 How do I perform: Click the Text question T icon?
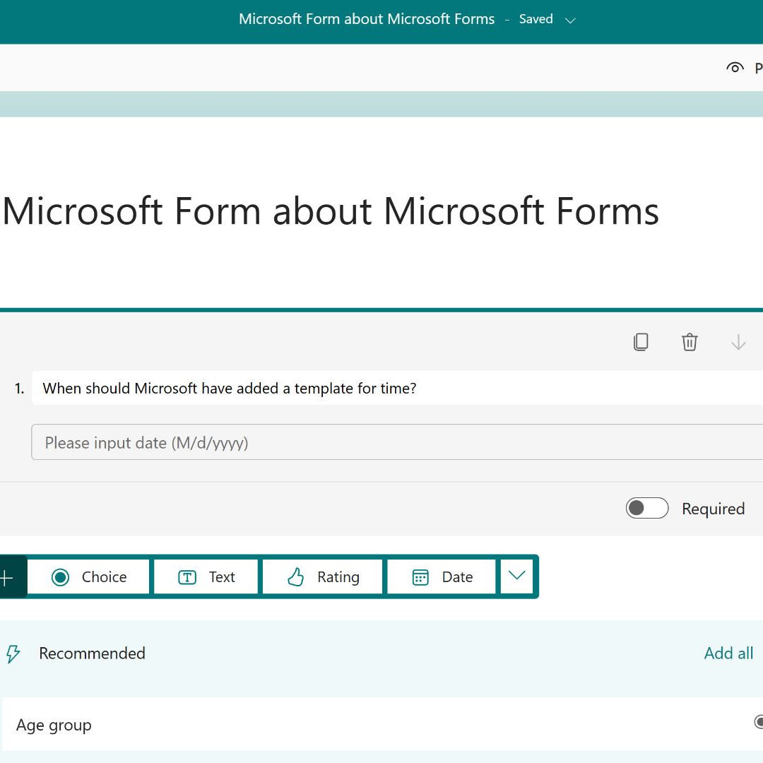[187, 577]
